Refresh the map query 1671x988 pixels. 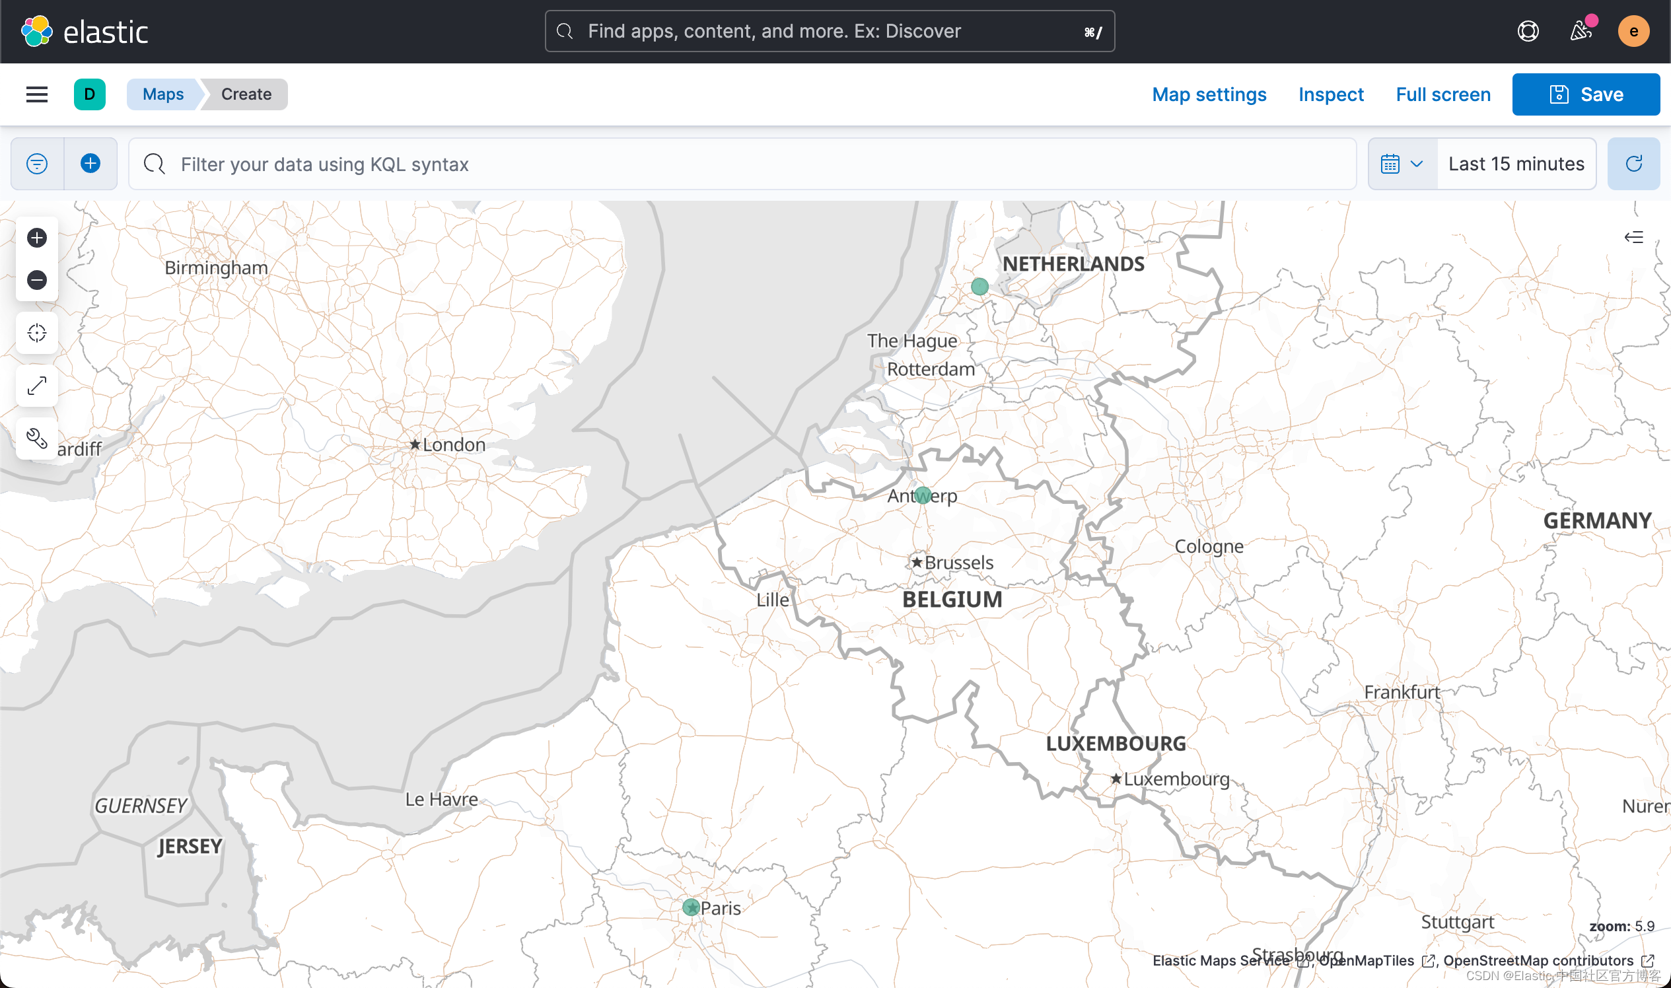click(1633, 164)
